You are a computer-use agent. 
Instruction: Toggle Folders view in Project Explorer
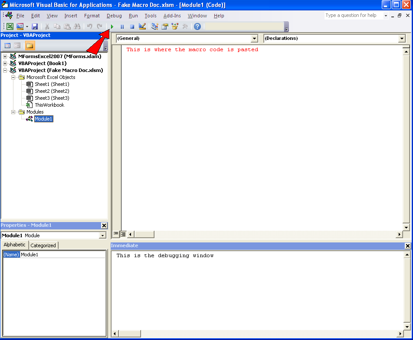pyautogui.click(x=29, y=45)
